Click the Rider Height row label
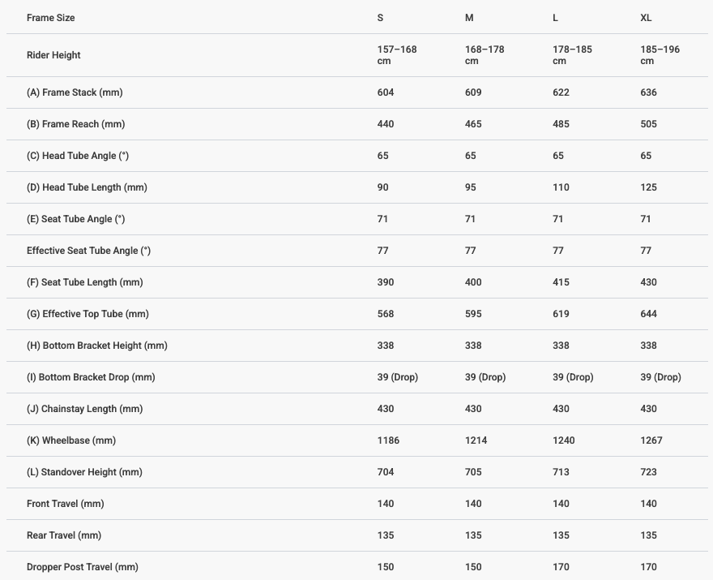 pyautogui.click(x=53, y=55)
